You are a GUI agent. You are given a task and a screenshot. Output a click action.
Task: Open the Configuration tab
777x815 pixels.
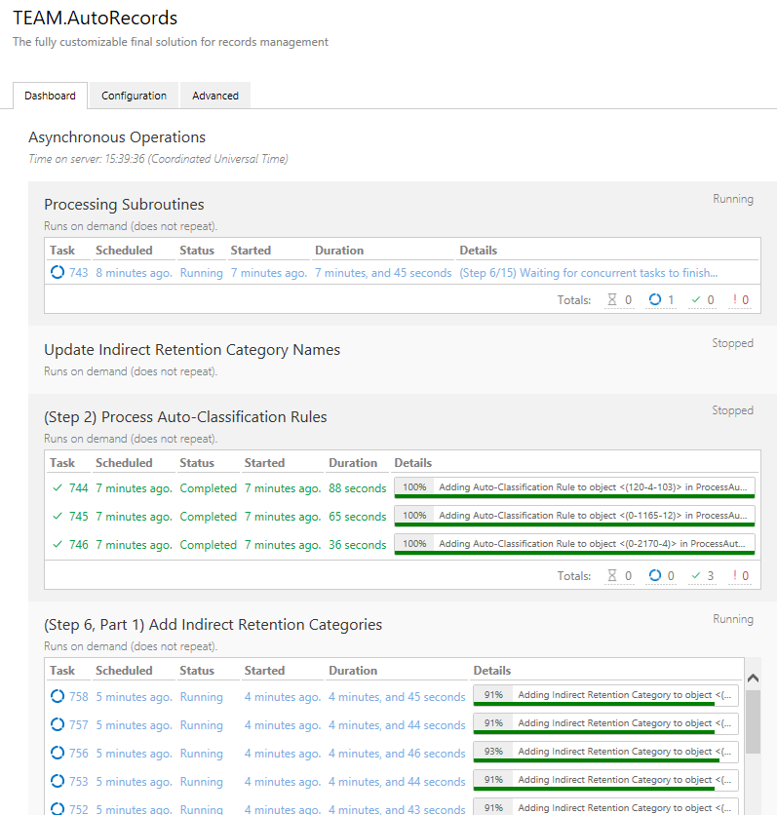tap(134, 96)
